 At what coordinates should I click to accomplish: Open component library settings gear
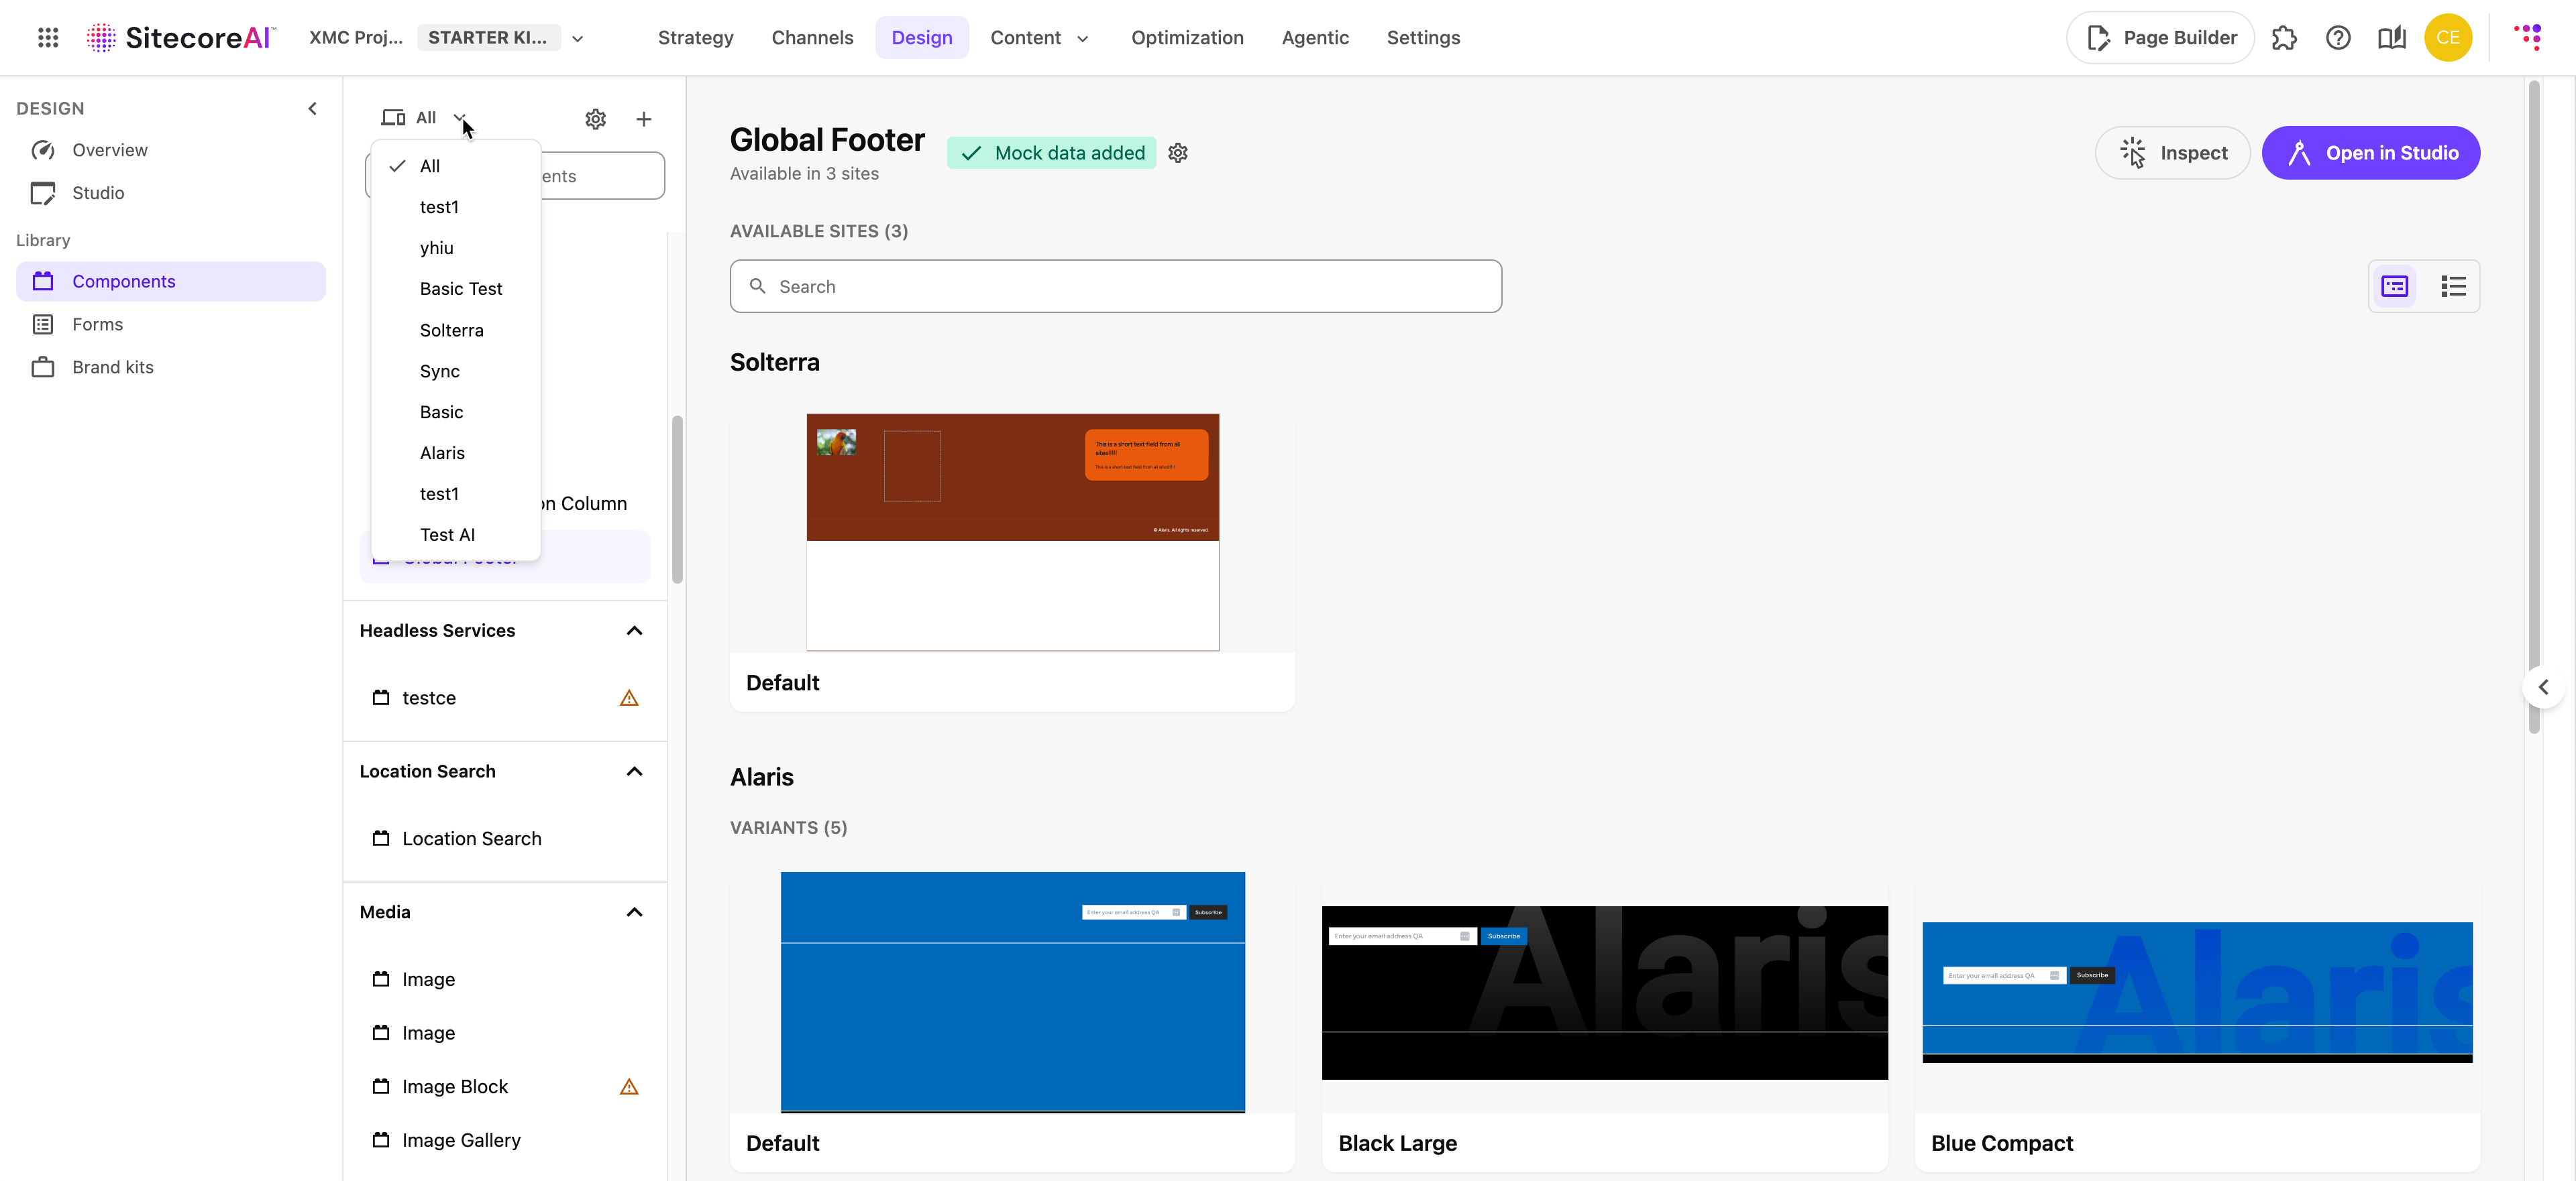point(595,119)
